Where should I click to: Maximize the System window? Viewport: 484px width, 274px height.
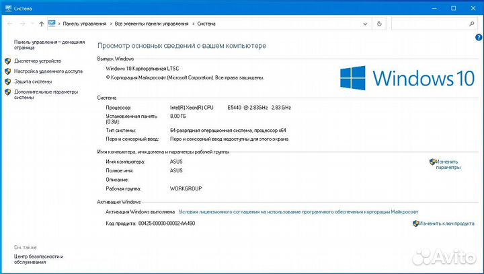[454, 8]
